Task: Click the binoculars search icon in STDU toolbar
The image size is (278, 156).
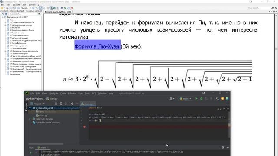Action: [62, 8]
